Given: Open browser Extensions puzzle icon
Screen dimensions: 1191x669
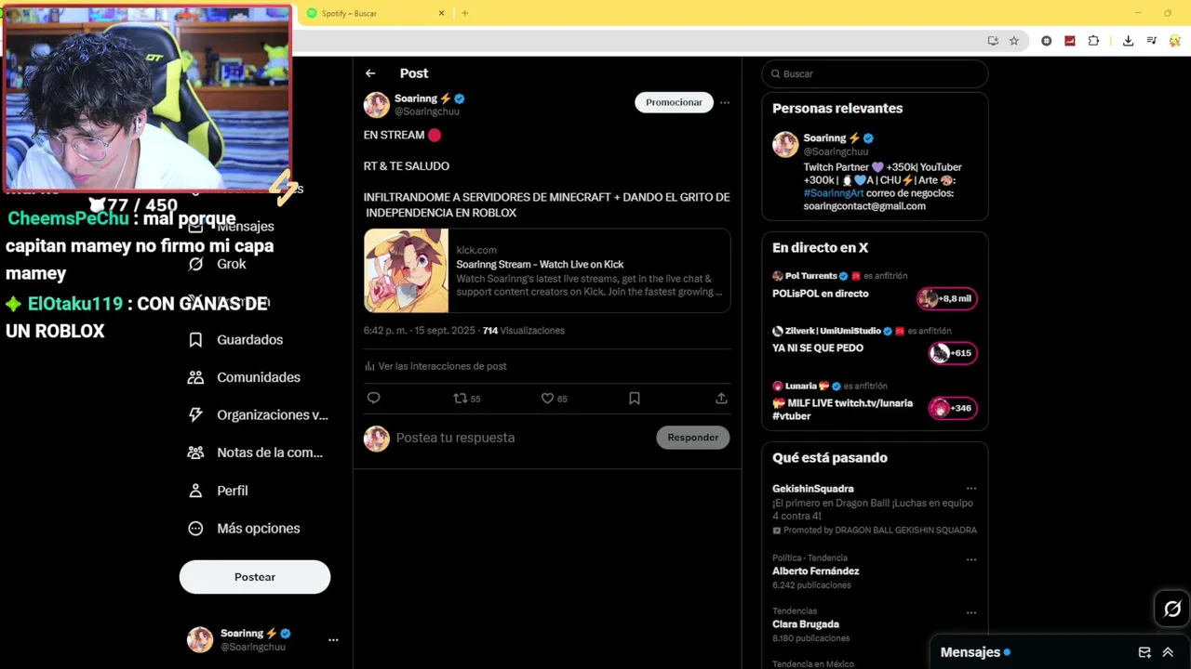Looking at the screenshot, I should click(x=1093, y=41).
